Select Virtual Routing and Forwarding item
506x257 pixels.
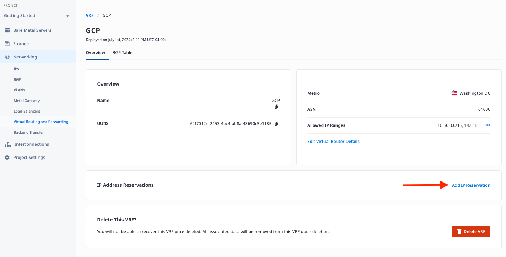[41, 122]
